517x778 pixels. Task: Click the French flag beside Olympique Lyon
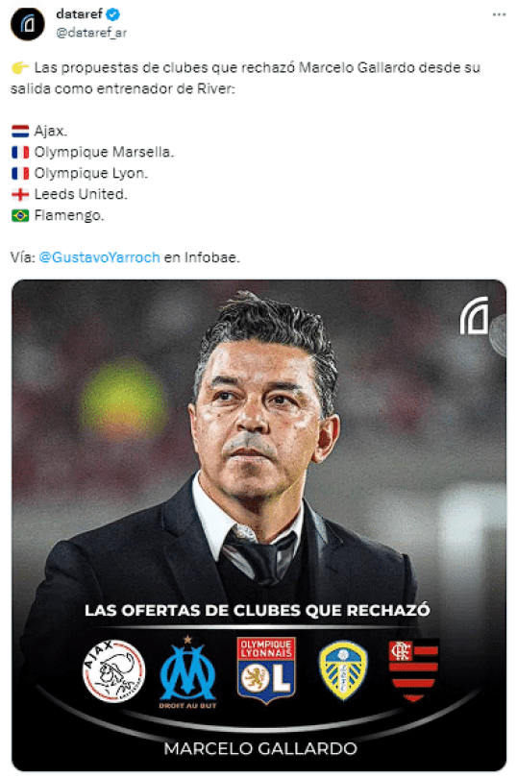tap(20, 173)
